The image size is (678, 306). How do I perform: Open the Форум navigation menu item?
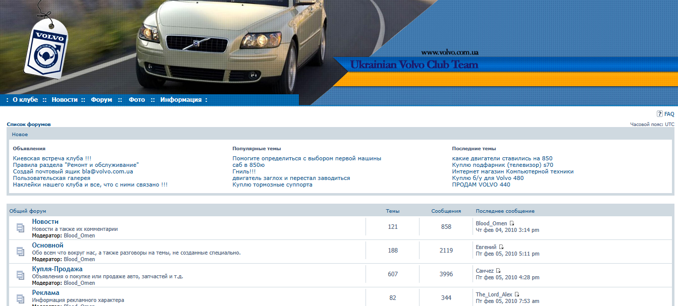pyautogui.click(x=101, y=100)
